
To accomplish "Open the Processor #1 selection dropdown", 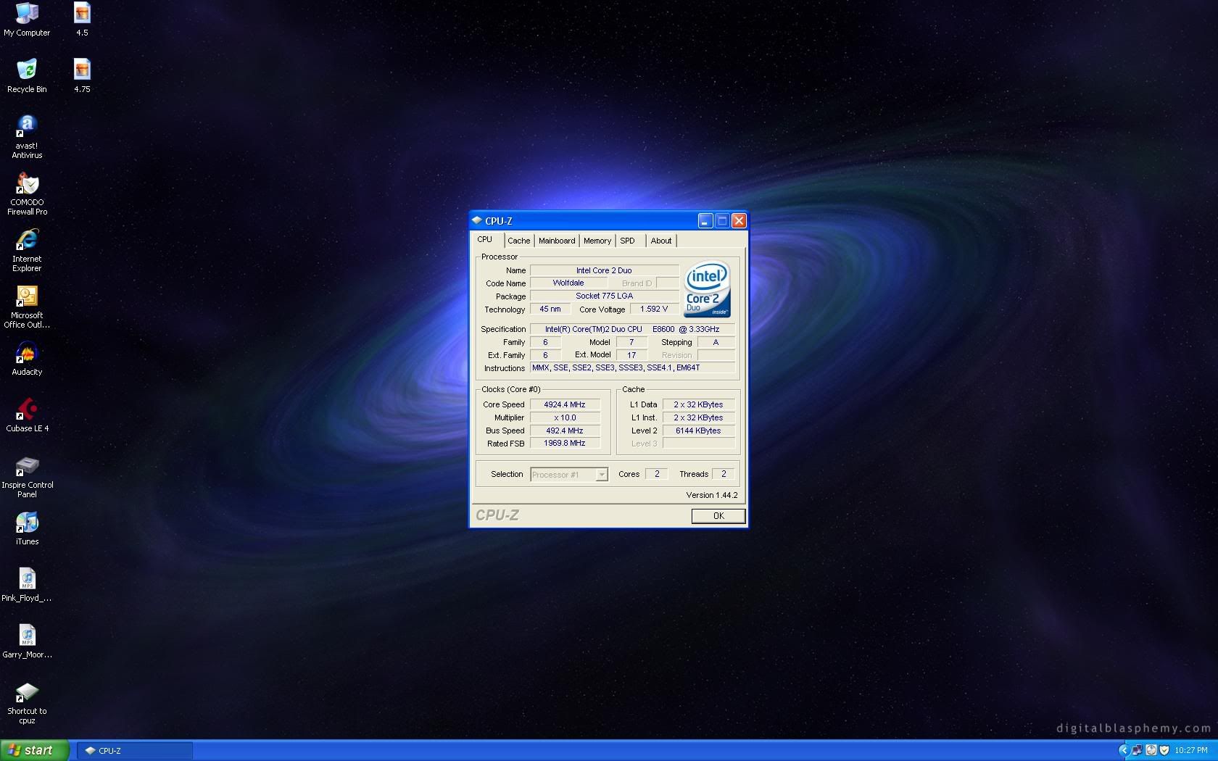I will pyautogui.click(x=601, y=474).
